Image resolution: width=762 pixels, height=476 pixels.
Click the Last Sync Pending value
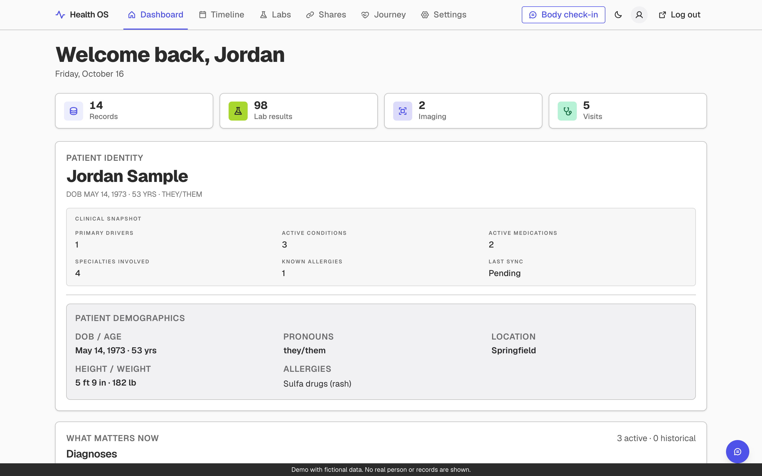tap(505, 273)
